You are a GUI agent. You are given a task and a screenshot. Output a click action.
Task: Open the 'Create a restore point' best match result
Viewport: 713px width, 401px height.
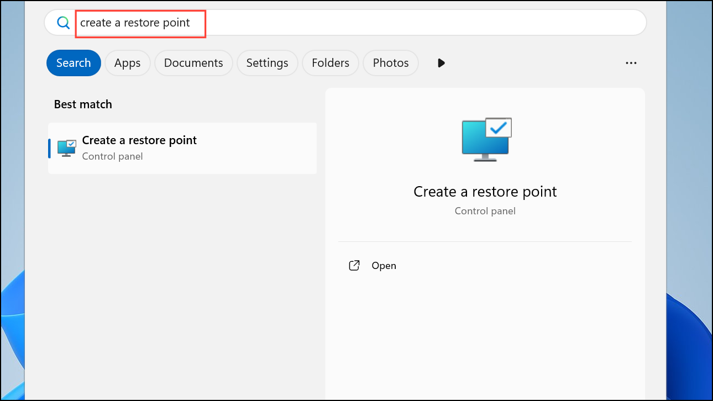point(182,148)
